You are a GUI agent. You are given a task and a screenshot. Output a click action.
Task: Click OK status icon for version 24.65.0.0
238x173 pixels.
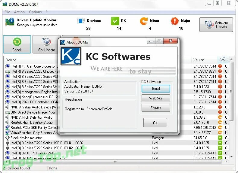click(x=220, y=138)
